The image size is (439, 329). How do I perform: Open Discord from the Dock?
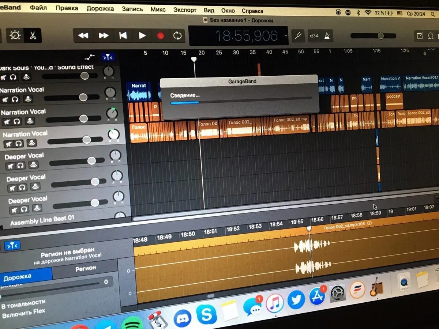(182, 318)
